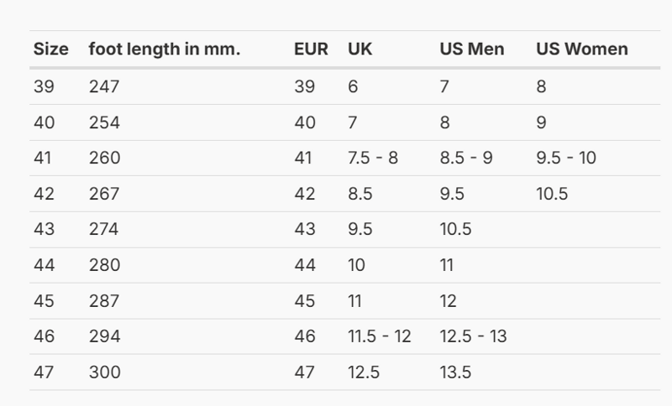Image resolution: width=672 pixels, height=406 pixels.
Task: Click the 294 foot length value
Action: tap(104, 336)
